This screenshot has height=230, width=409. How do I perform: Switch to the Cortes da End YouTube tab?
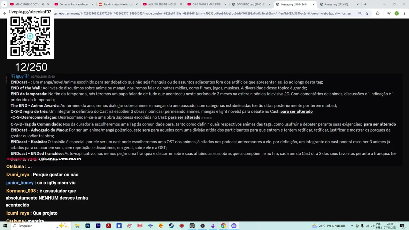(x=73, y=4)
